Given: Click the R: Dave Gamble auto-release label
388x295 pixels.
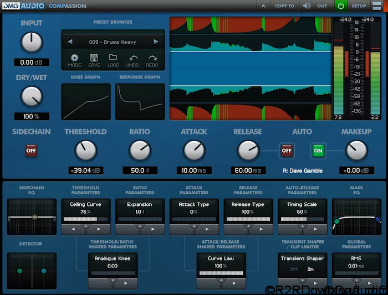Looking at the screenshot, I should point(303,170).
